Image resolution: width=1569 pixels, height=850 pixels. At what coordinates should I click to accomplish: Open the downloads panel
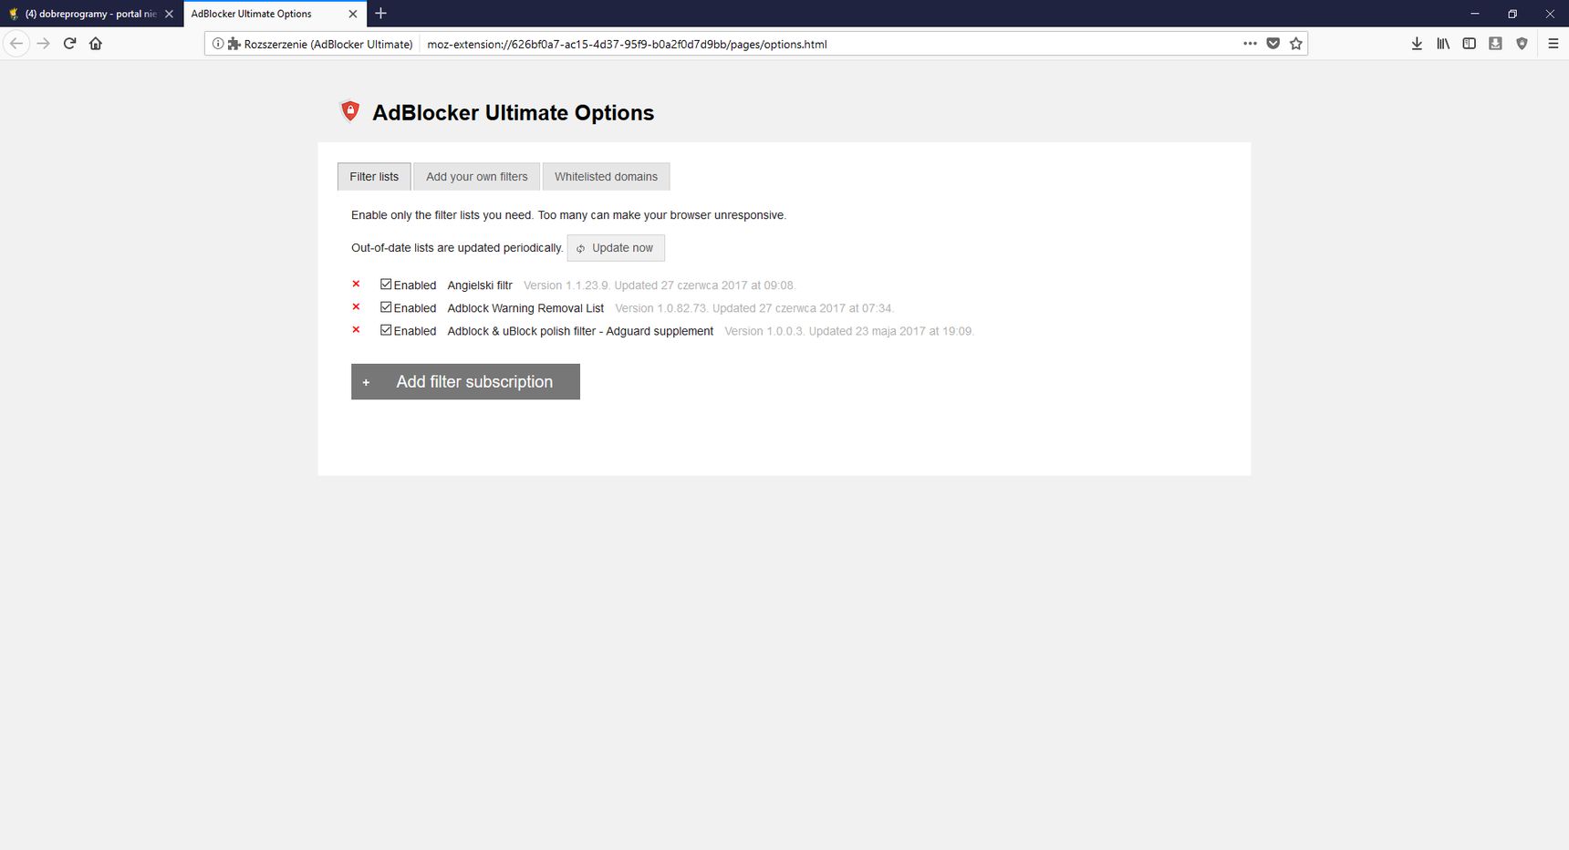coord(1417,44)
